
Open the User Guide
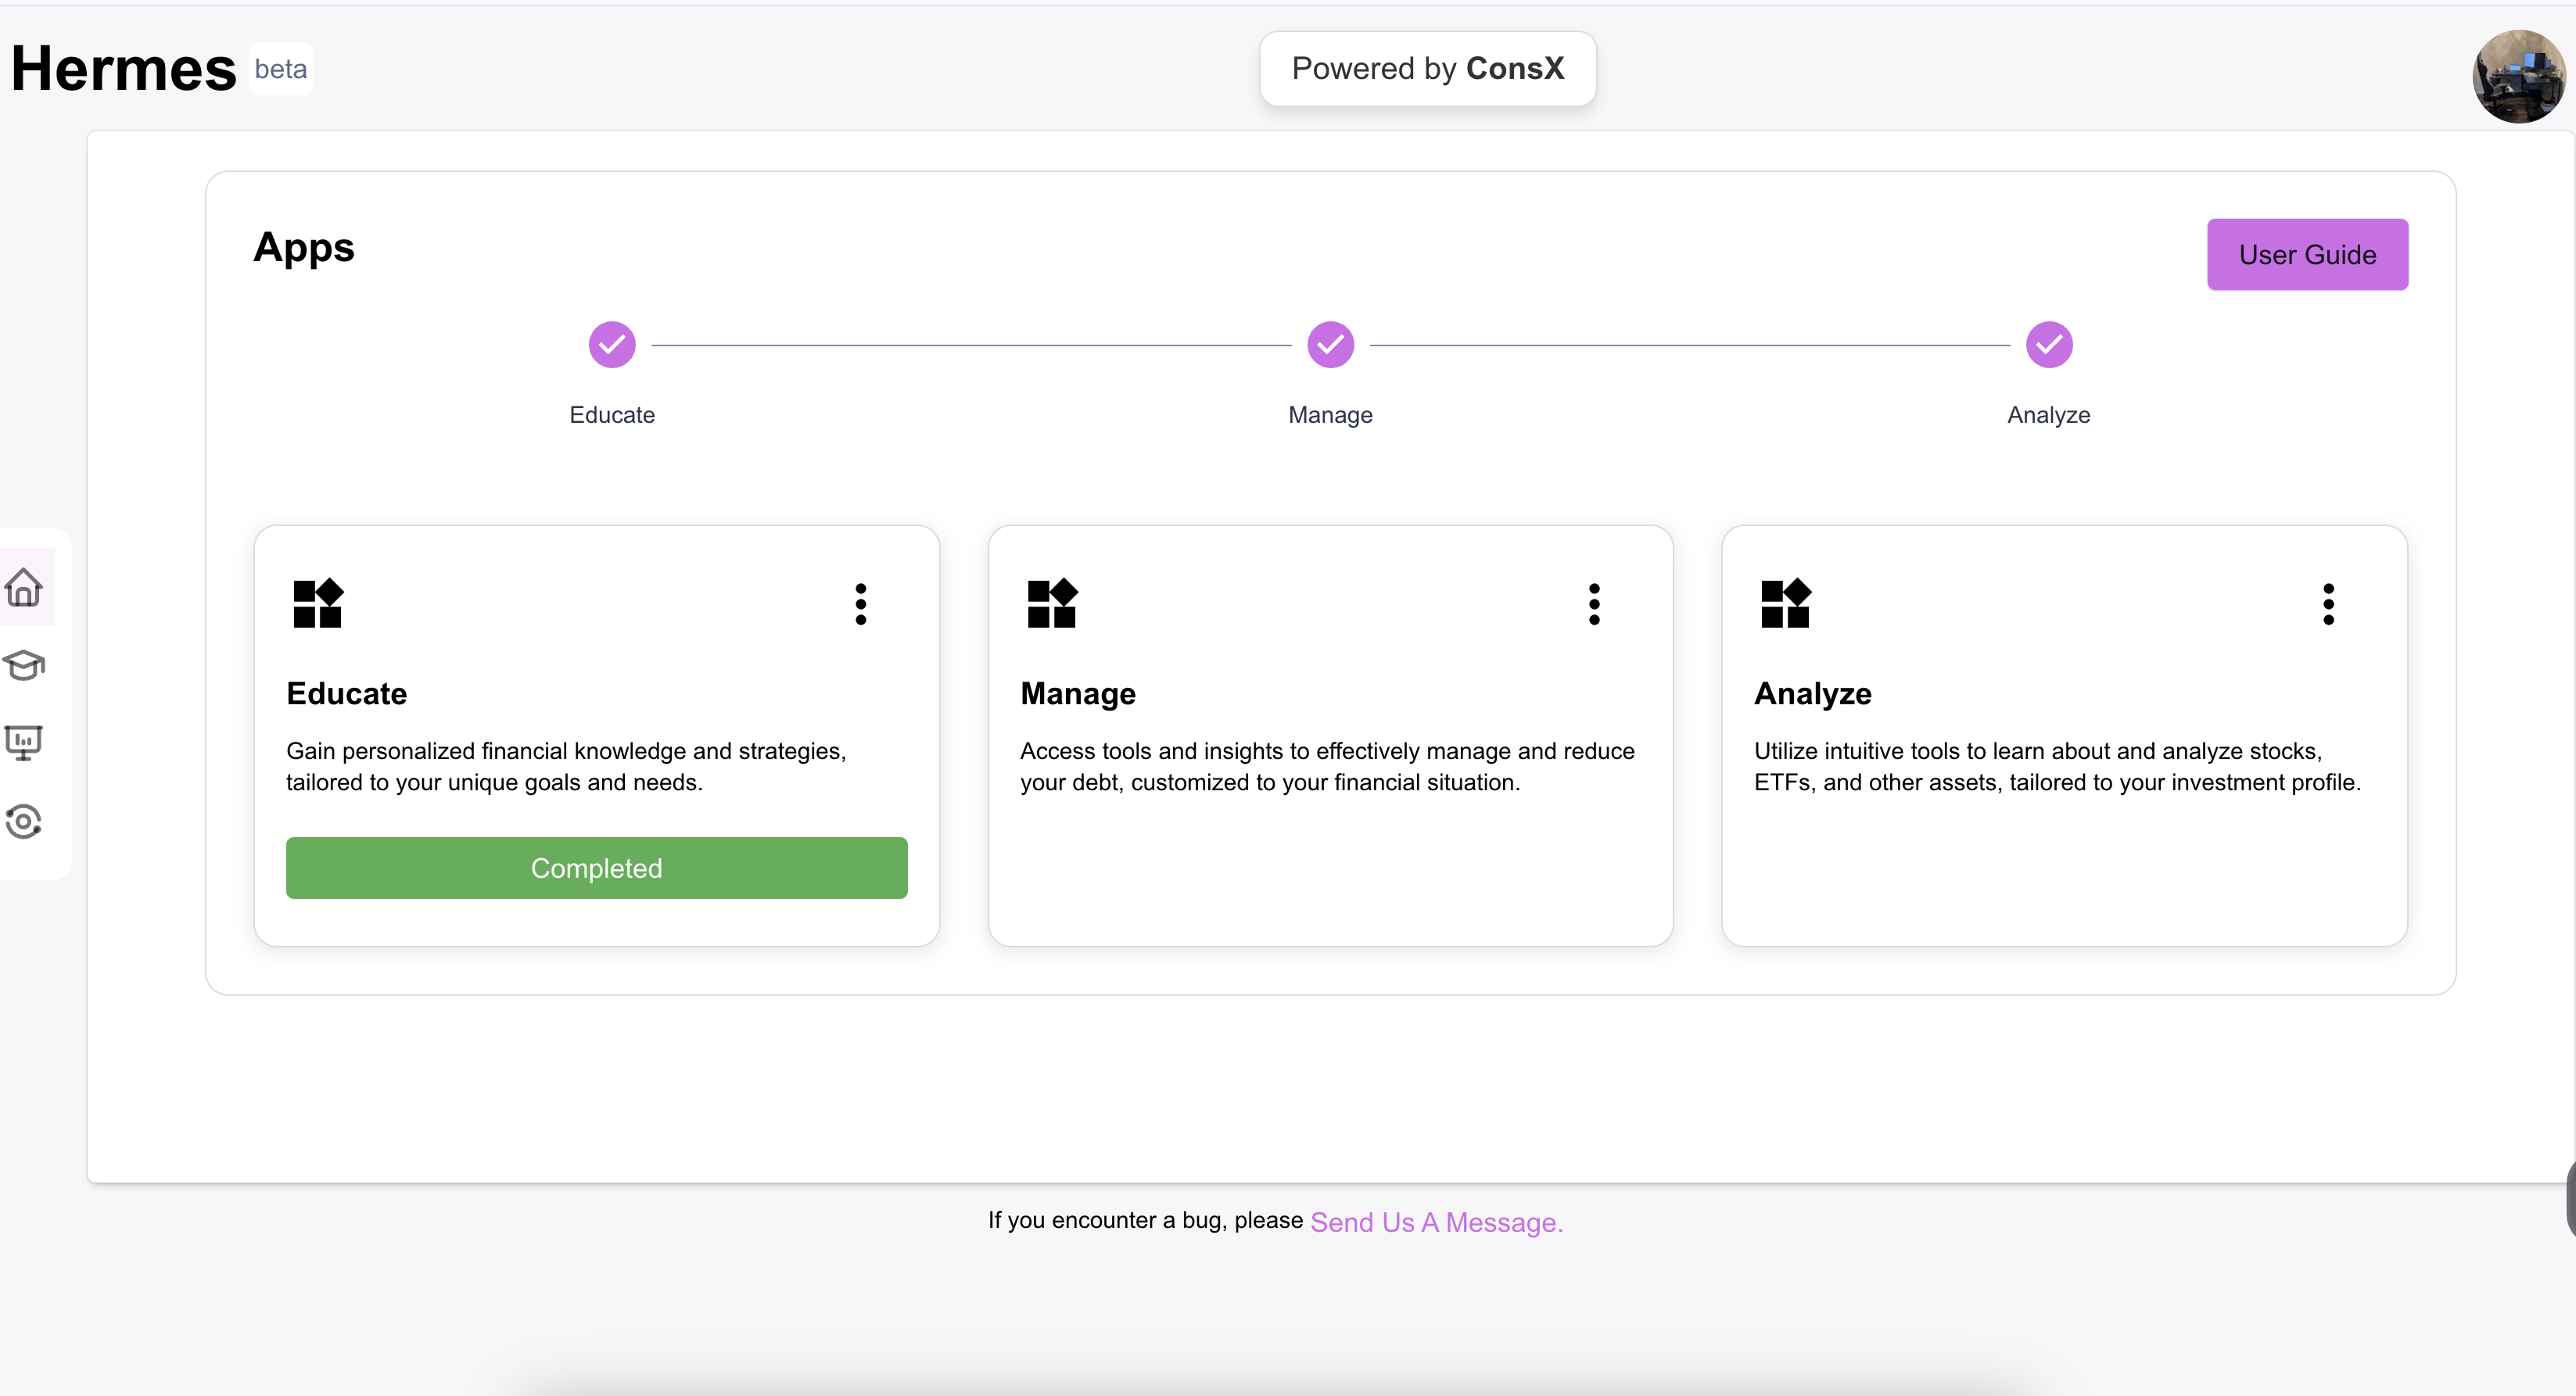[2307, 255]
